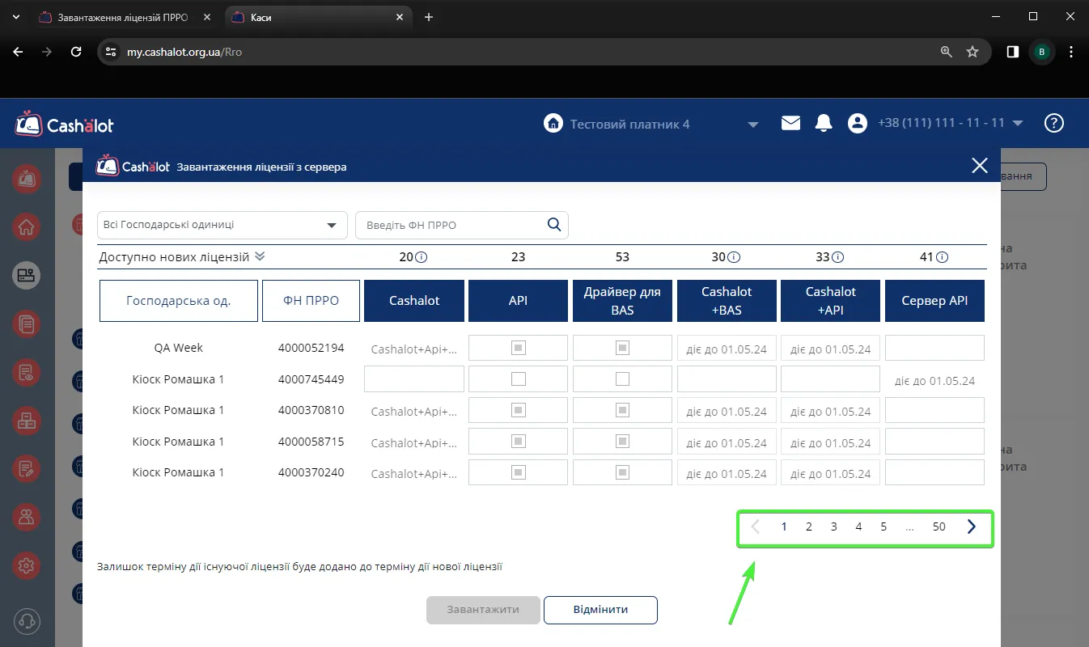Screen dimensions: 1089x647
Task: Open the Тестовий платник 4 dropdown arrow
Action: pyautogui.click(x=752, y=125)
